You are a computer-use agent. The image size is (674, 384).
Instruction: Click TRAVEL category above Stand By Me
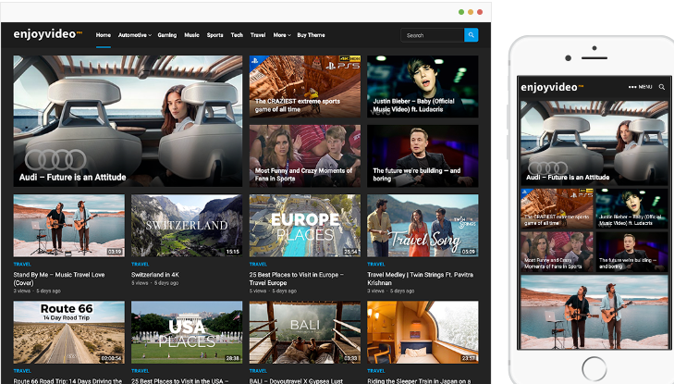coord(22,264)
